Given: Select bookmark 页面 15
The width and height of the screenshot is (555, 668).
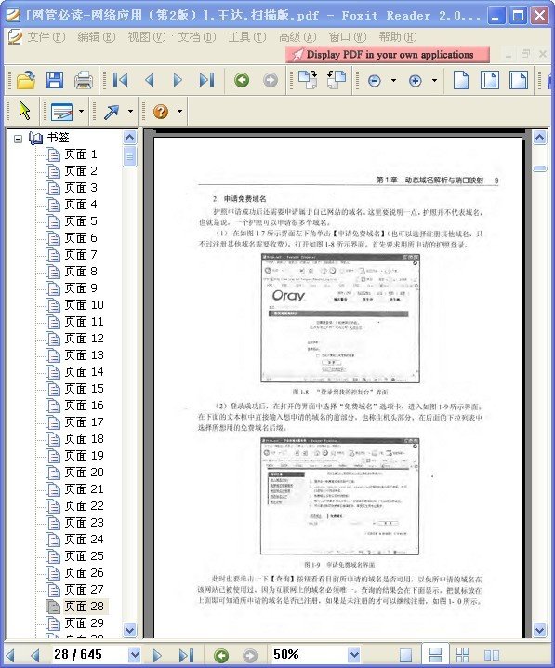Looking at the screenshot, I should (84, 389).
